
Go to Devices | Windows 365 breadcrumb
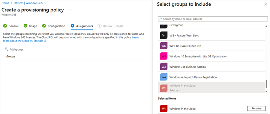[x=28, y=3]
